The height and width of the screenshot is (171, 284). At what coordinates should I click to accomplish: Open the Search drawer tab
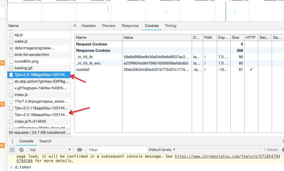45,141
